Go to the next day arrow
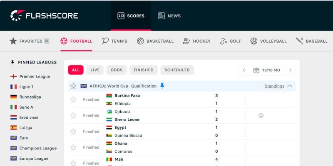Viewport: 333px width, 166px height. click(290, 70)
